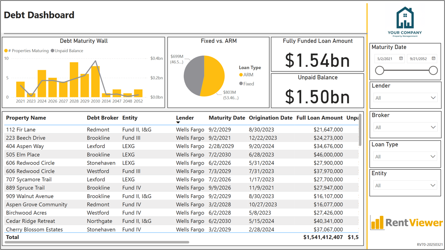
Task: Click the yellow Properties Maturing legend marker
Action: (6, 51)
